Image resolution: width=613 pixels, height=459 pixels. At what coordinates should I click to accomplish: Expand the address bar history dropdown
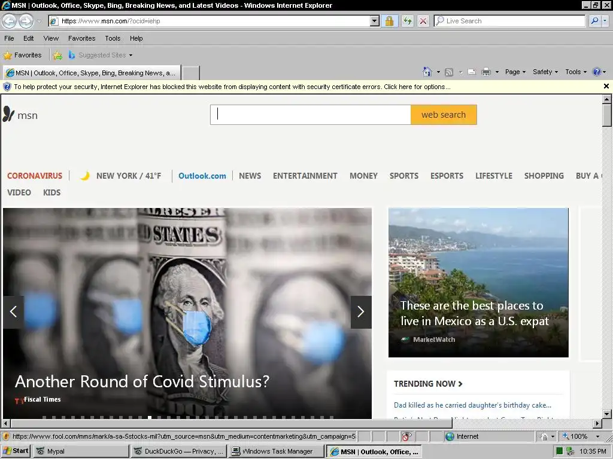[x=375, y=21]
